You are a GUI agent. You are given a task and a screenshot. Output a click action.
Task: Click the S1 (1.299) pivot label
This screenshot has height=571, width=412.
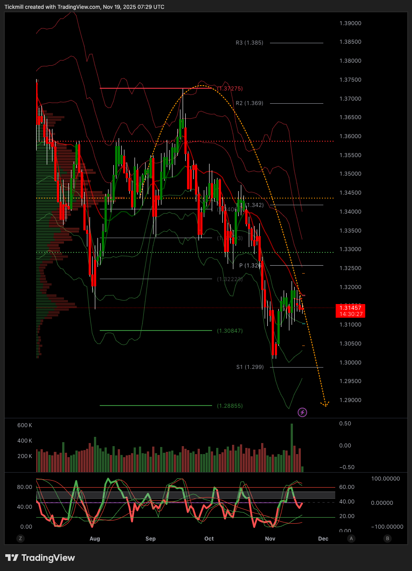click(250, 367)
